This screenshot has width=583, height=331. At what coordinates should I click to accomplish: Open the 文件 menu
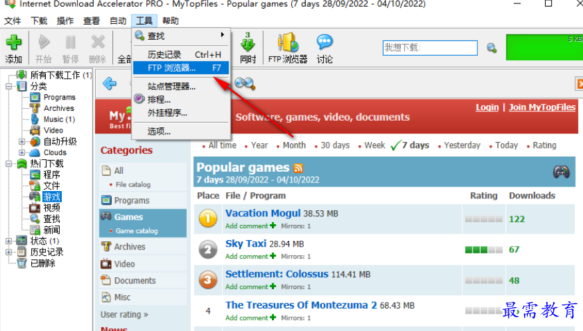(x=12, y=21)
